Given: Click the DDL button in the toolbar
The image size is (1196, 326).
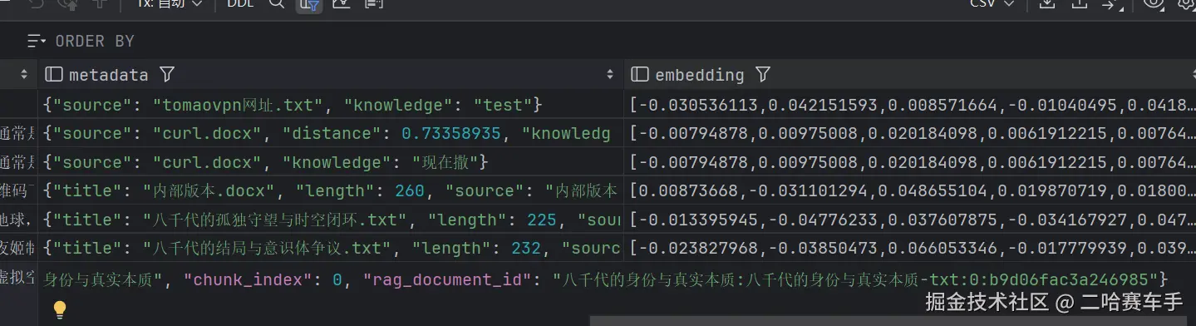Looking at the screenshot, I should 240,4.
